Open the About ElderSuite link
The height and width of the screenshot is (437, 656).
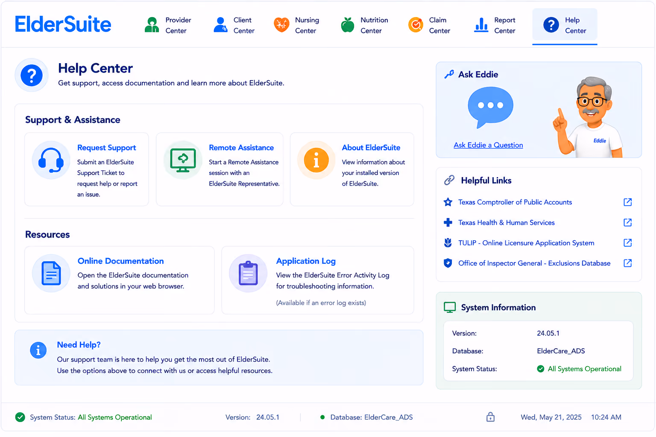point(371,148)
